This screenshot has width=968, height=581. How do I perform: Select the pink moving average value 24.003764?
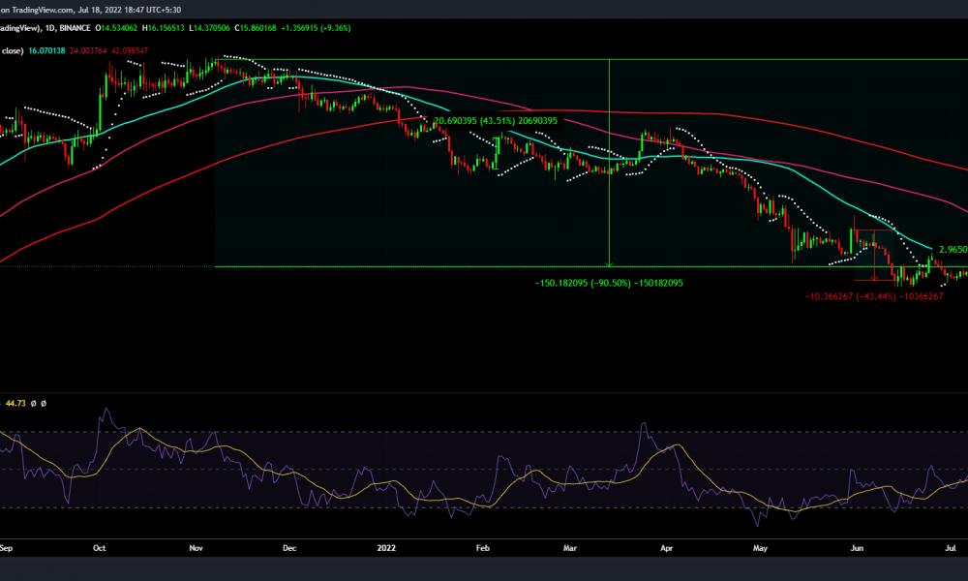coord(88,50)
